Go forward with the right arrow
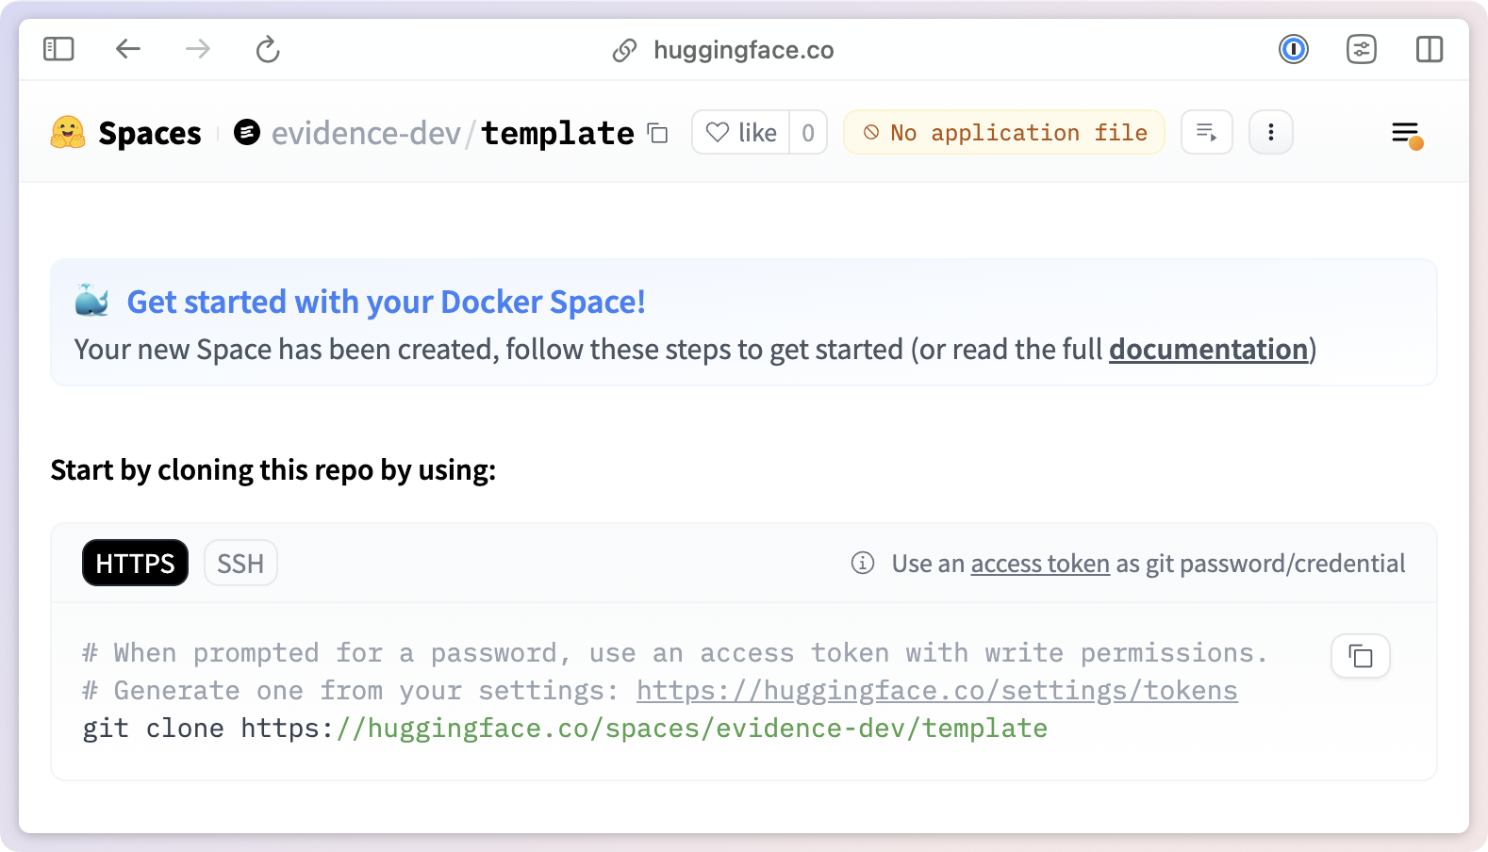The width and height of the screenshot is (1488, 852). click(x=198, y=49)
